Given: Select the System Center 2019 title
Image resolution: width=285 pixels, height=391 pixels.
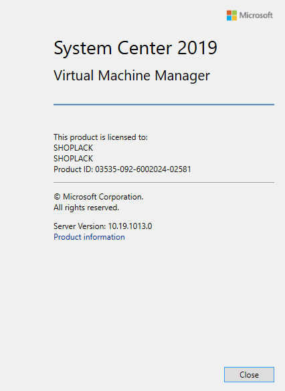Looking at the screenshot, I should pyautogui.click(x=136, y=48).
